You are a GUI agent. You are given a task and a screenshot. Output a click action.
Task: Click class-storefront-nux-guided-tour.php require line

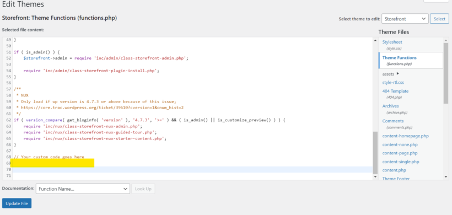coord(90,132)
